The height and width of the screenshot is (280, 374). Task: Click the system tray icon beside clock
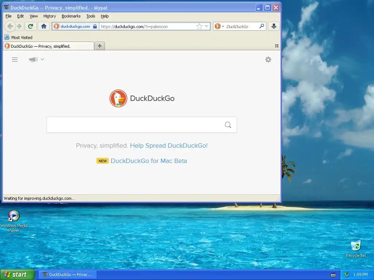[x=347, y=275]
